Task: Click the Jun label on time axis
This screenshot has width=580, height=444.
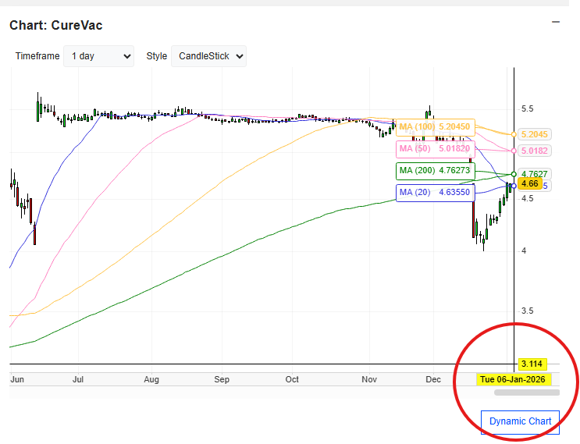Action: (x=17, y=380)
